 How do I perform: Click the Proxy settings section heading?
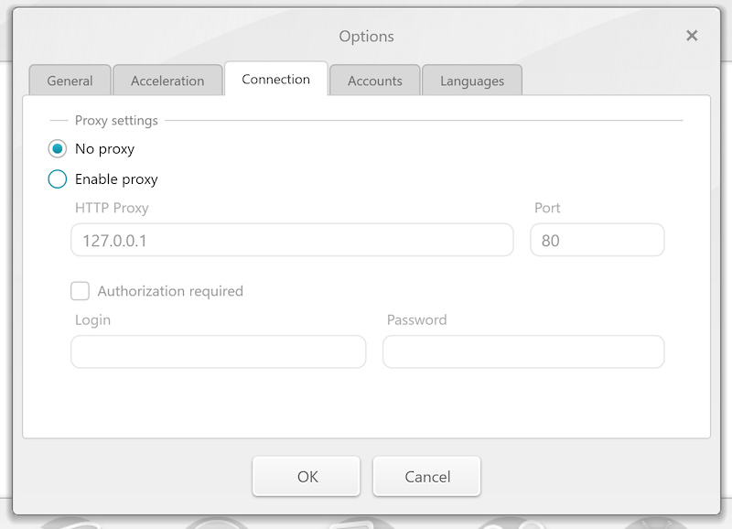[116, 120]
